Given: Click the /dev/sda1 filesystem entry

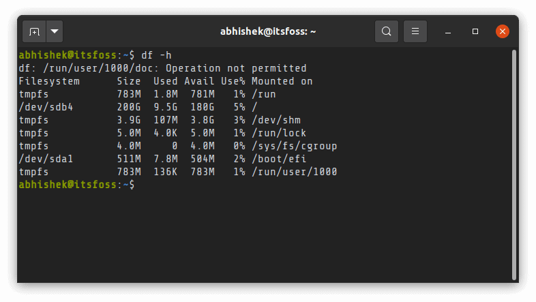Looking at the screenshot, I should [x=43, y=159].
